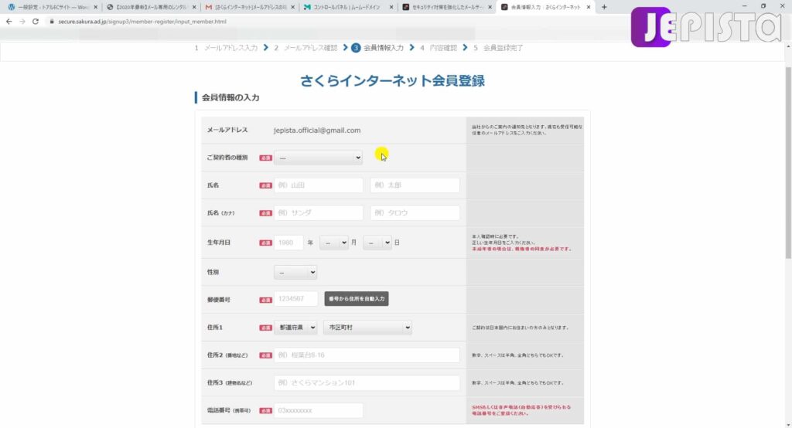Click 番号から住所を自動入力 button
Viewport: 792px width, 428px height.
coord(357,299)
